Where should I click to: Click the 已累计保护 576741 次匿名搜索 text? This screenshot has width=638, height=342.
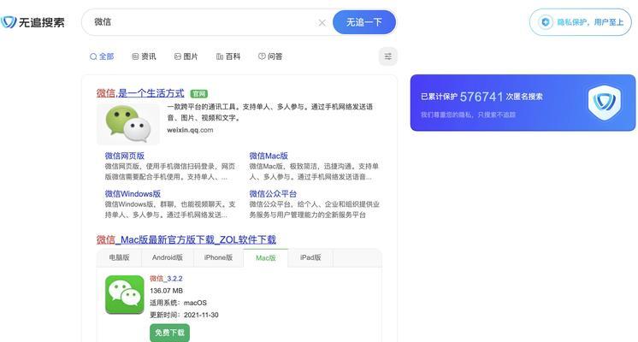pyautogui.click(x=481, y=97)
